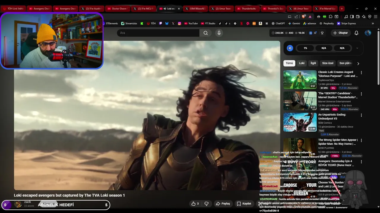Open options for Wrong Spider-Men Appear video
The image size is (380, 213).
pos(361,141)
